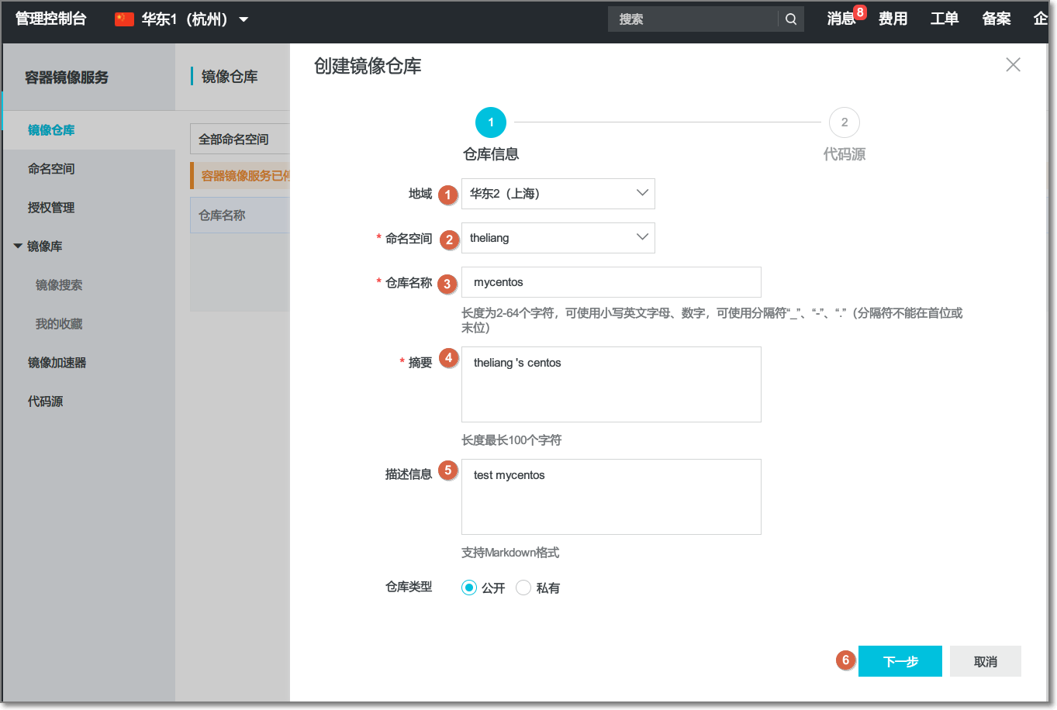Screen dimensions: 1057x710
Task: Click the 仓库名称 input containing mycentos
Action: click(610, 282)
